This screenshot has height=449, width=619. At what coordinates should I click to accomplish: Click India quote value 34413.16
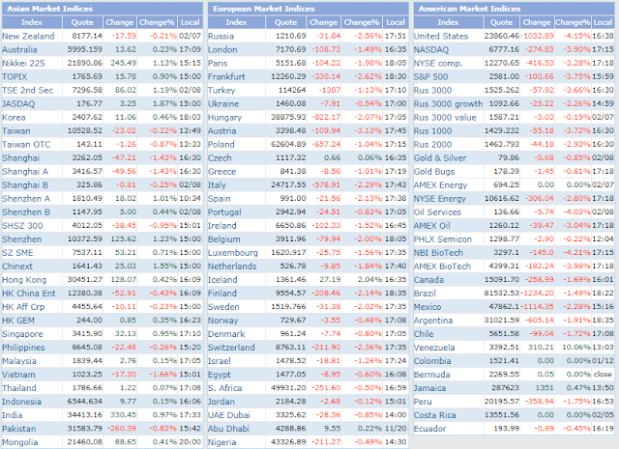tap(84, 415)
